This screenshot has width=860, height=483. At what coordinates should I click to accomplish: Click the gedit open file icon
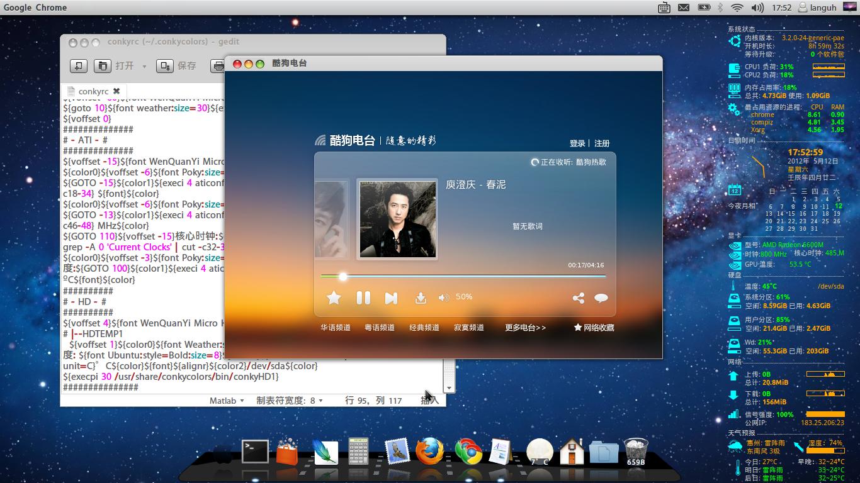pyautogui.click(x=102, y=65)
